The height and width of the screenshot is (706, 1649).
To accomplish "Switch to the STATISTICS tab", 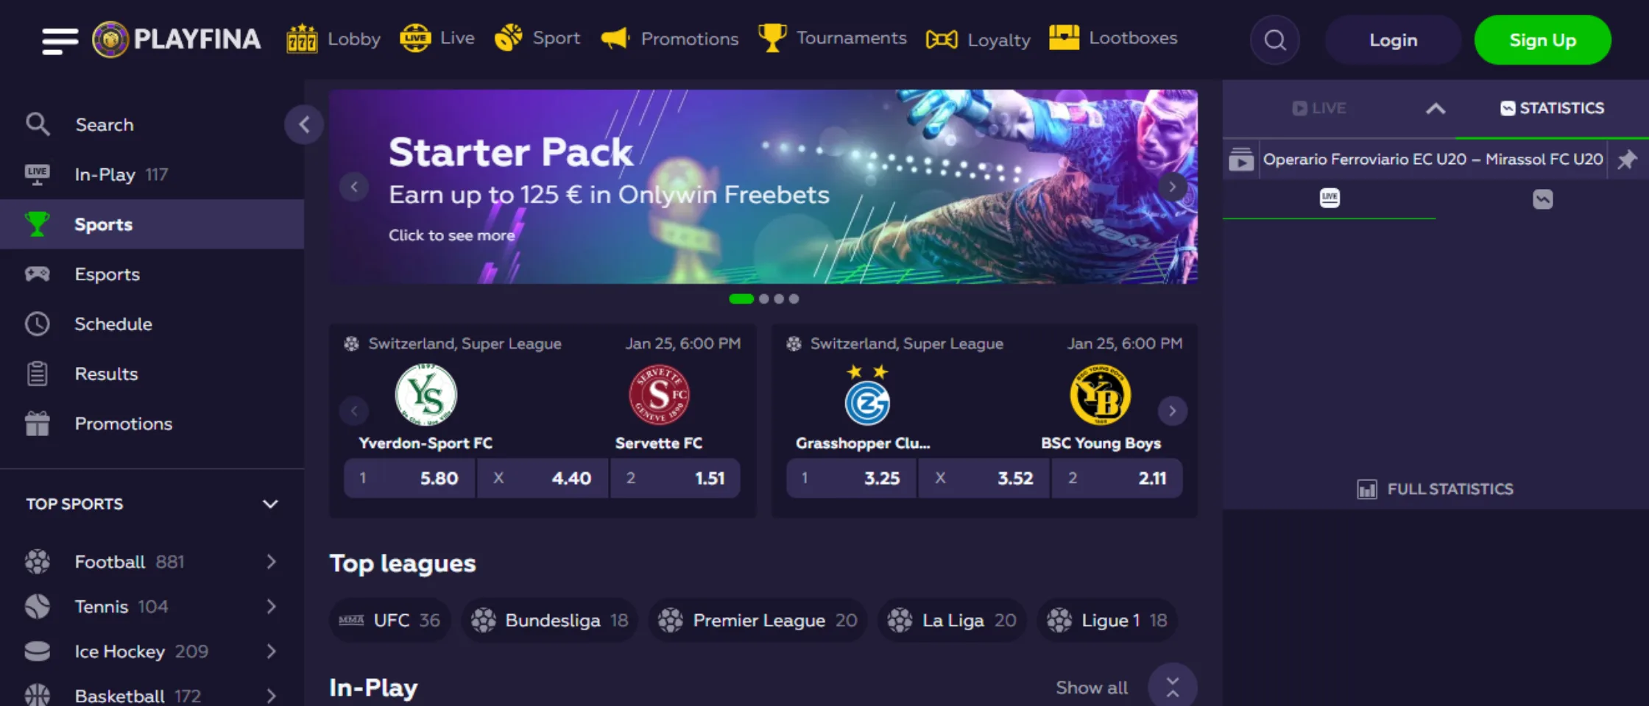I will (x=1552, y=108).
